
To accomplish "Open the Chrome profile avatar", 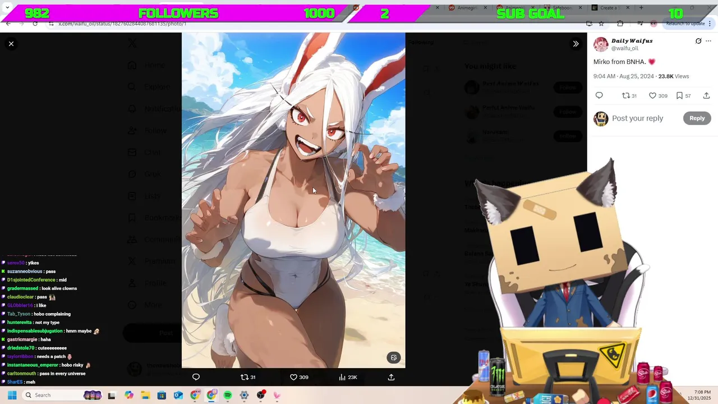I will pyautogui.click(x=653, y=24).
